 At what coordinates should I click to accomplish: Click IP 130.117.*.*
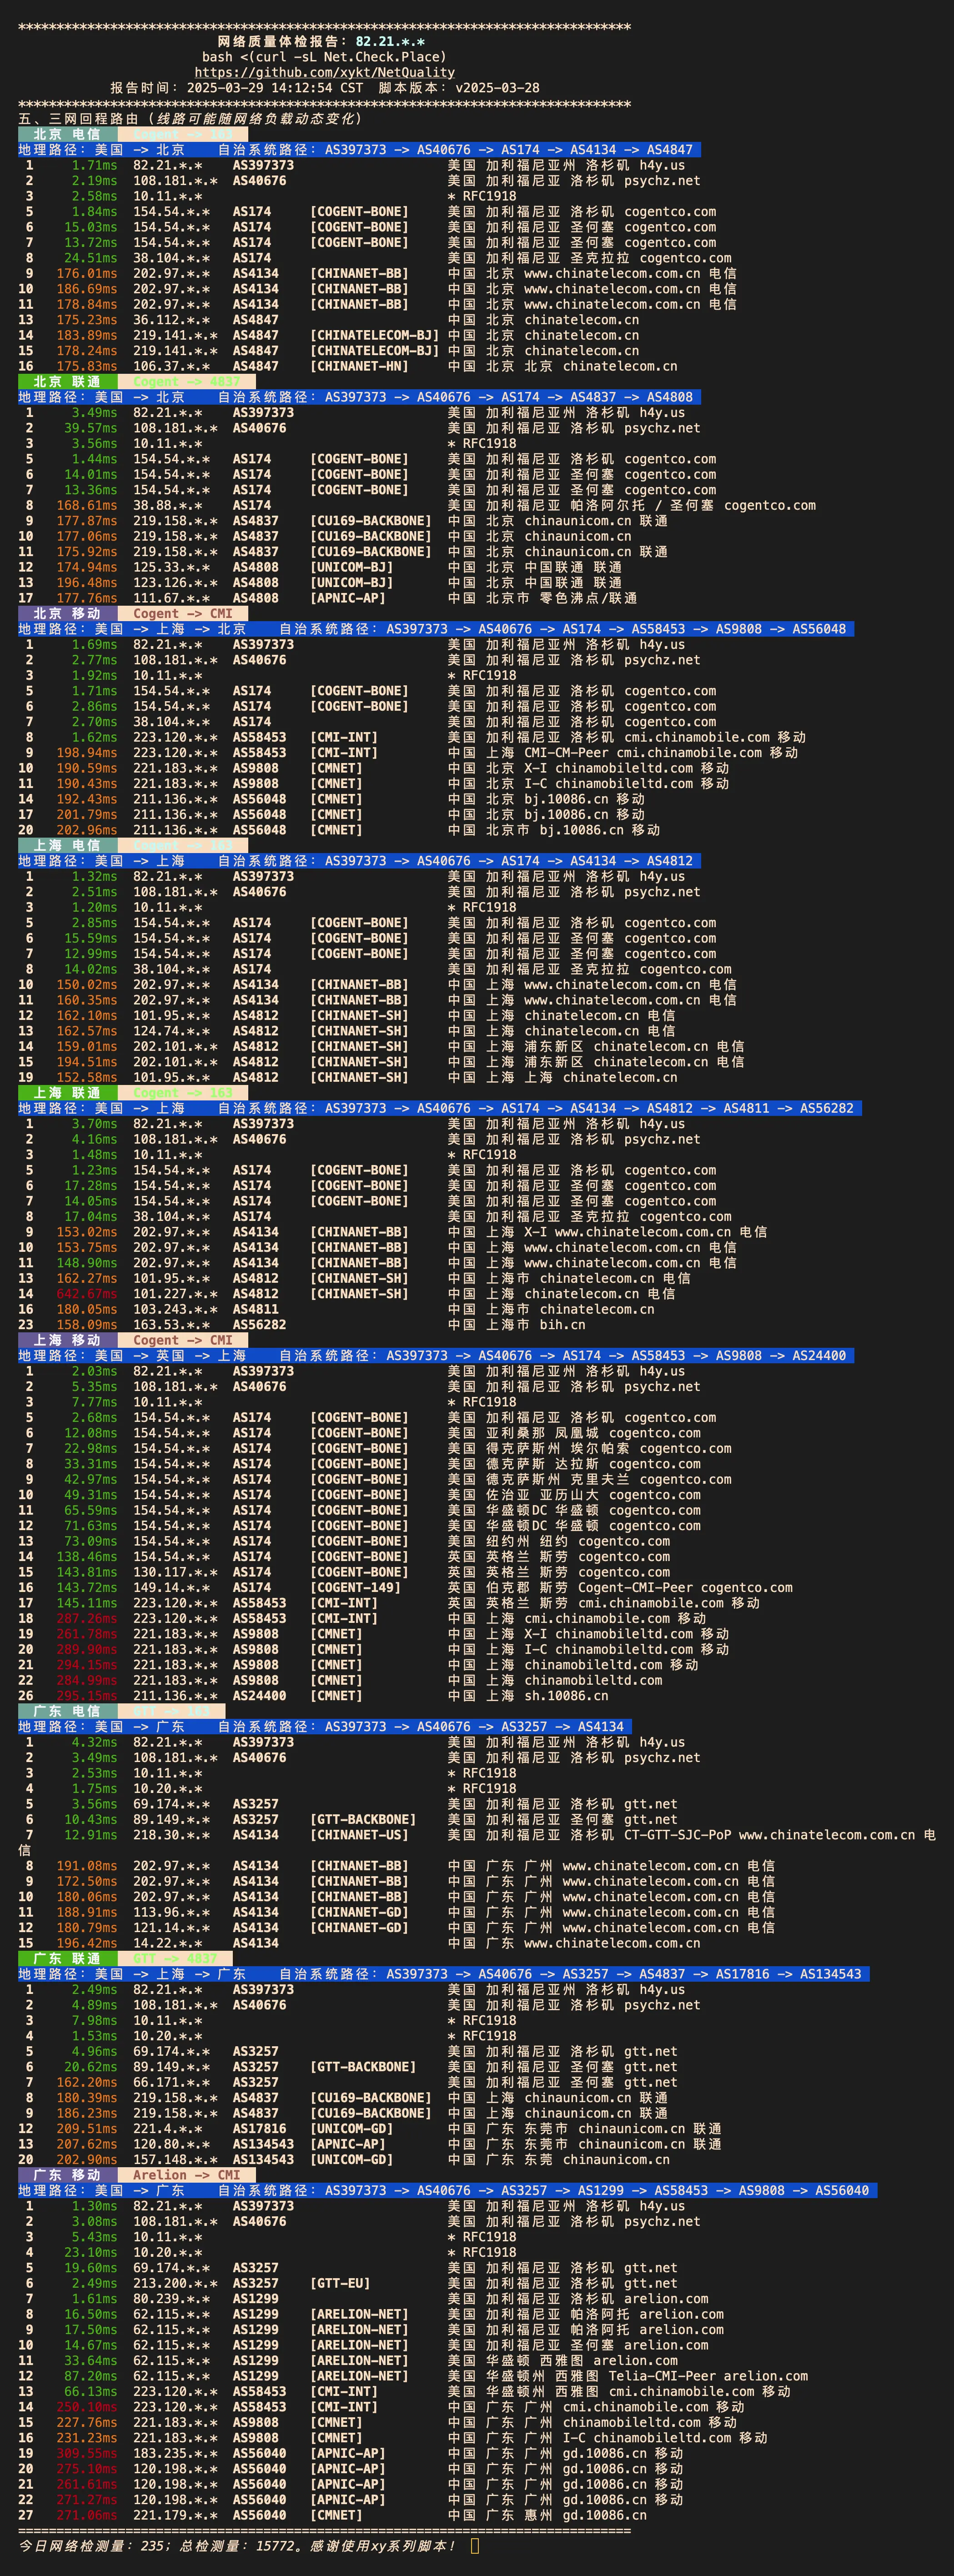point(175,1572)
